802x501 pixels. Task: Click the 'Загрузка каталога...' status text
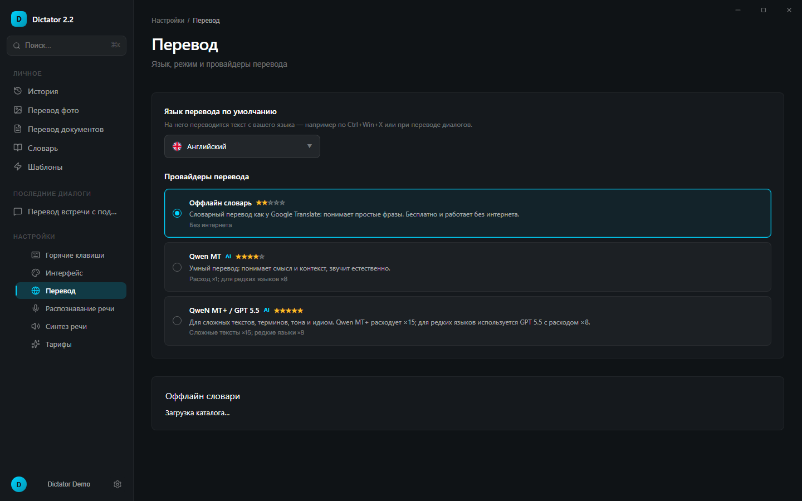(197, 413)
